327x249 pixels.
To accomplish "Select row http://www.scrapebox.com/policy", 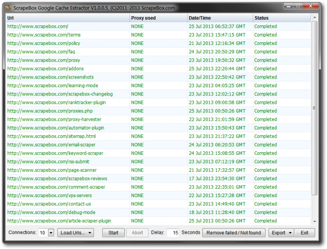I will [158, 43].
